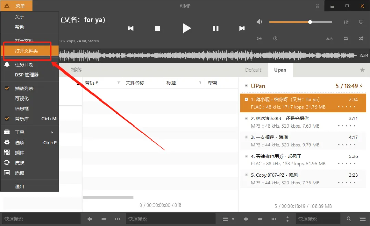This screenshot has height=226, width=370.
Task: Click the playlist search magnifier icon
Action: [x=349, y=219]
